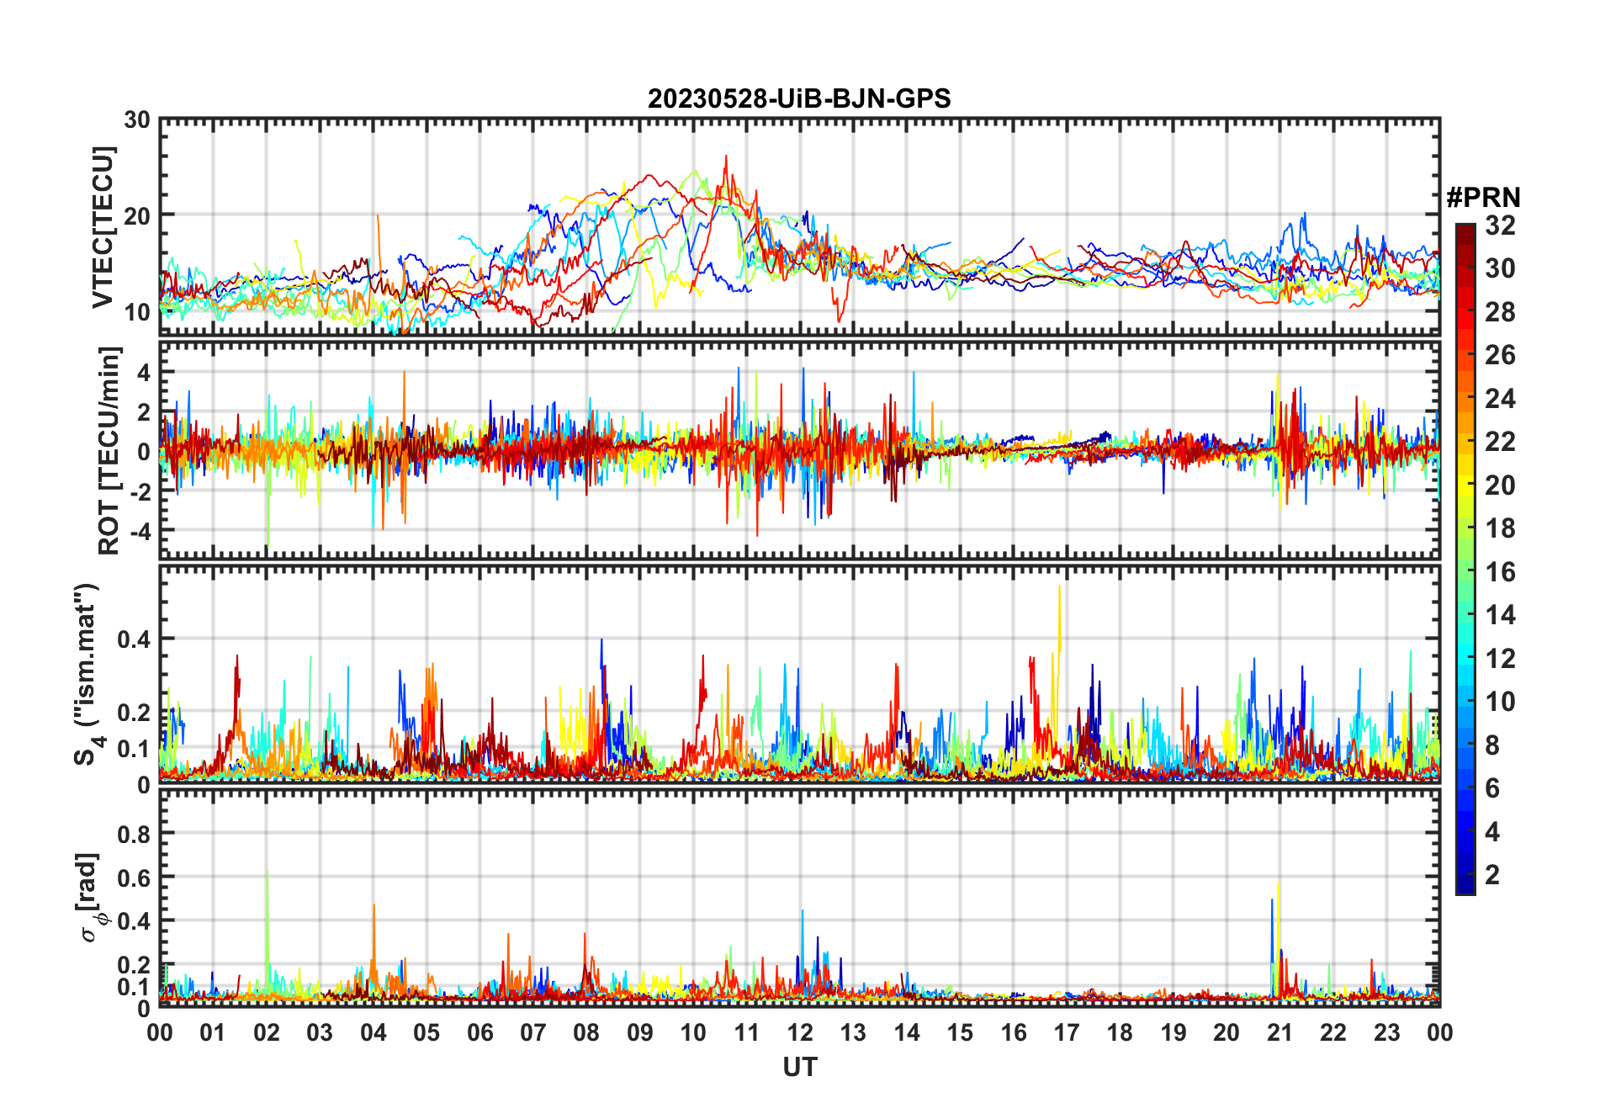Click colorbar tick label "8"

(x=1492, y=745)
